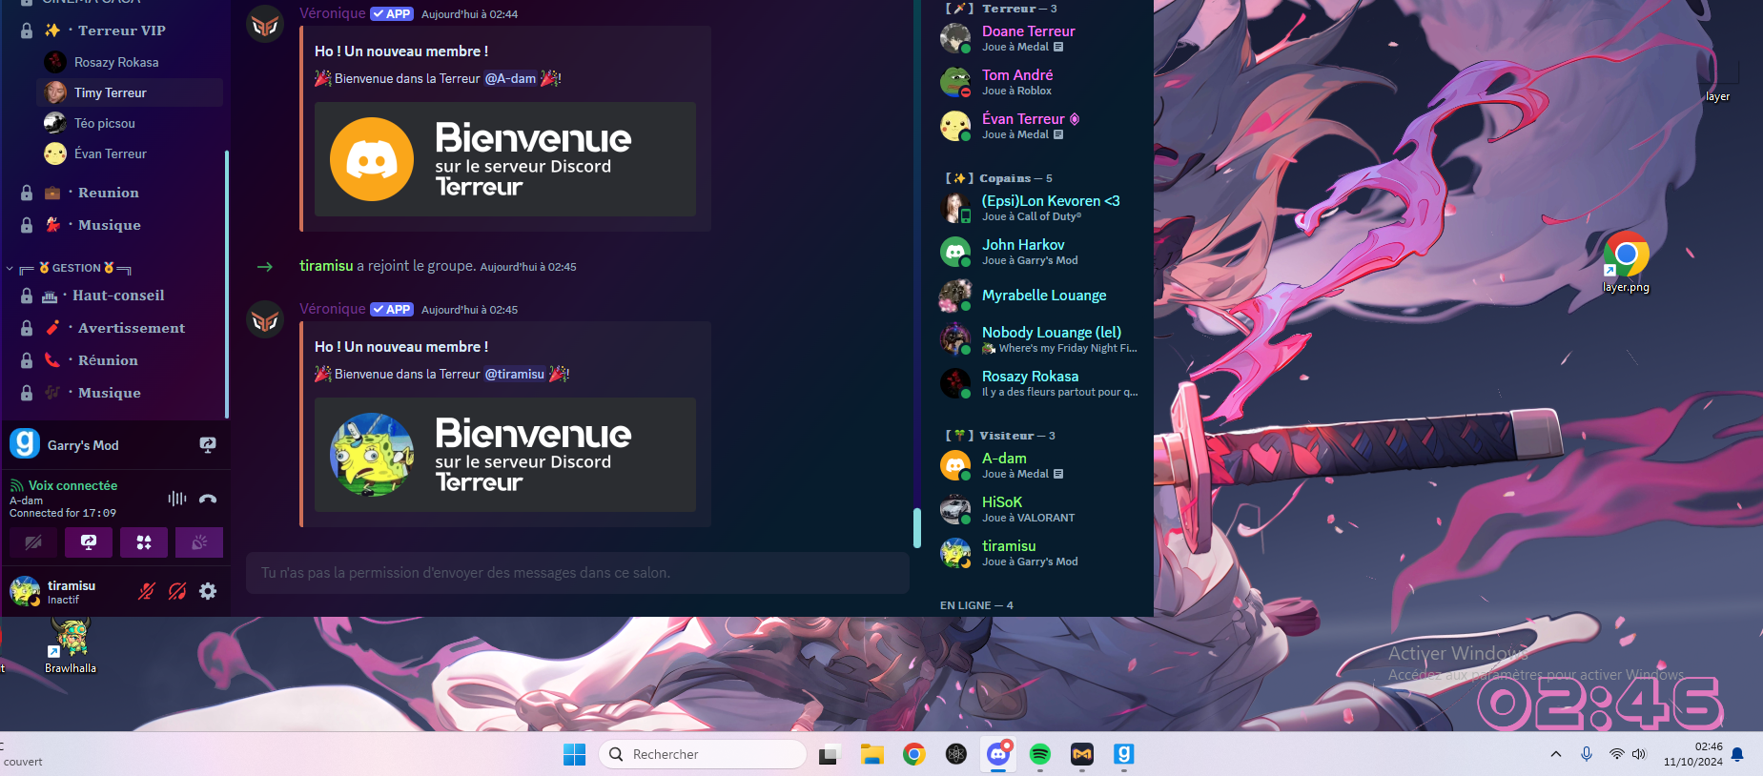Click the @tiramisu mention
Viewport: 1763px width, 776px height.
pos(515,374)
